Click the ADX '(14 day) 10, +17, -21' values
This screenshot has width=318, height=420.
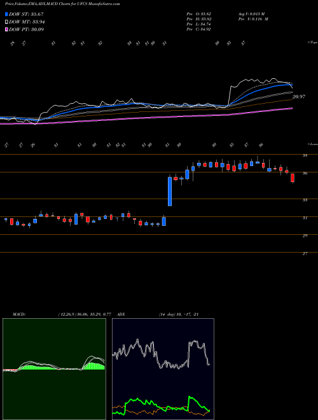click(x=179, y=314)
